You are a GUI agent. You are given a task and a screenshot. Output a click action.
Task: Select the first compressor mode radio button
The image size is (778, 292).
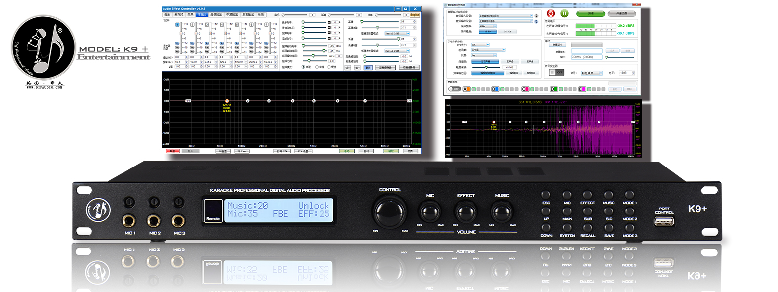pos(303,67)
